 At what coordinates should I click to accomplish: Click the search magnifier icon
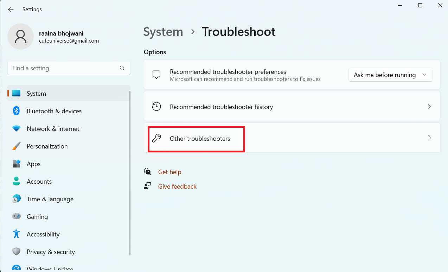tap(122, 68)
